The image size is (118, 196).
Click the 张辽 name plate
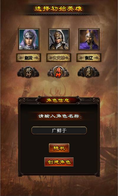coord(89,58)
